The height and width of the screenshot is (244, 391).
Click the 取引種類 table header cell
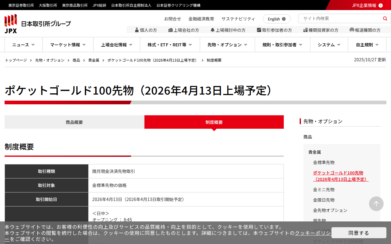[x=46, y=171]
